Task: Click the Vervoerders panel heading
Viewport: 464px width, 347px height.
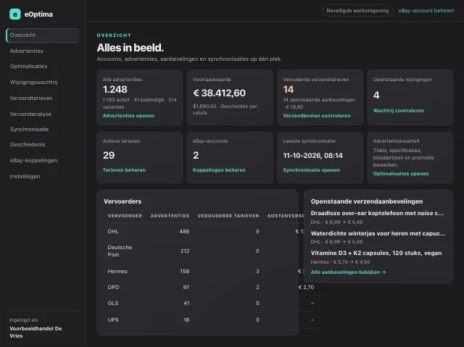Action: point(123,201)
